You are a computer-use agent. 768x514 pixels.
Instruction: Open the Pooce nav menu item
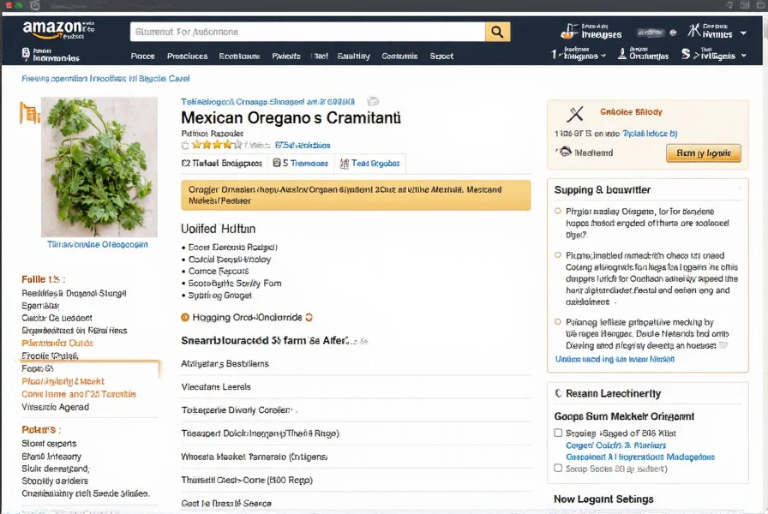click(x=142, y=57)
